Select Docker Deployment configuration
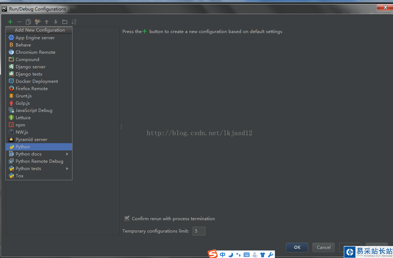Screen dimensions: 393x258 [39, 81]
